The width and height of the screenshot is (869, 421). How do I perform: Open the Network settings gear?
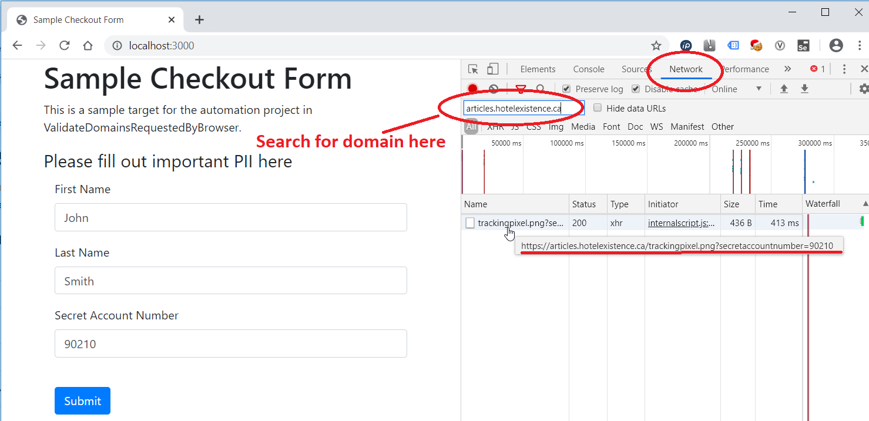(x=863, y=89)
